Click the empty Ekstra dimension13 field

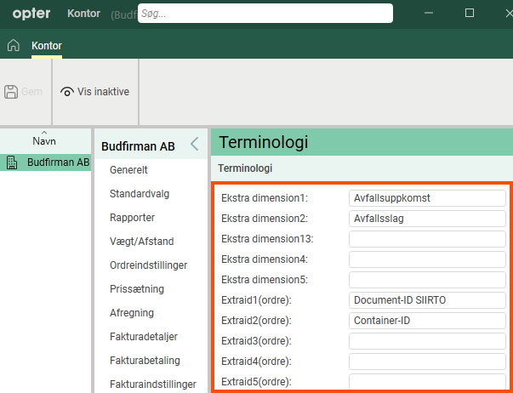[x=427, y=238]
